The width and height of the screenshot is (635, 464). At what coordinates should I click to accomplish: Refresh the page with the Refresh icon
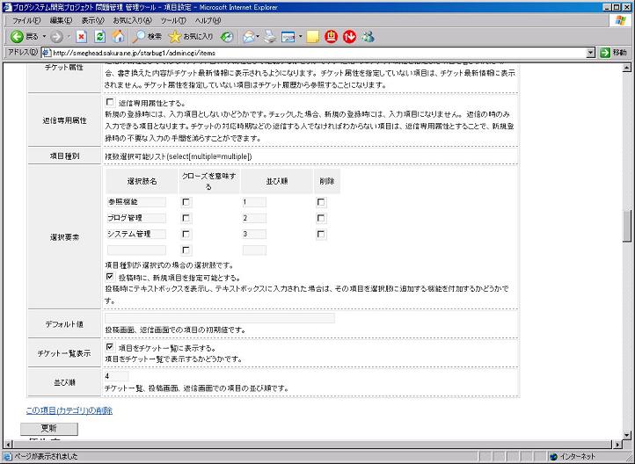coord(99,37)
